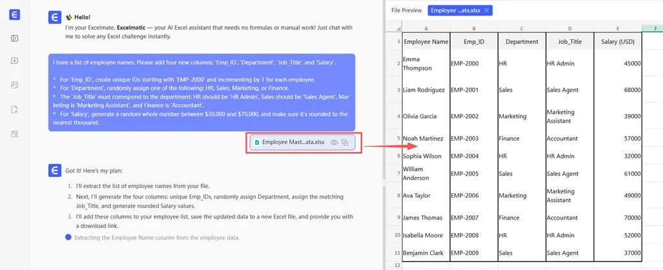Viewport: 663px width, 270px height.
Task: Click the Salary (USD) header cell
Action: pos(618,42)
